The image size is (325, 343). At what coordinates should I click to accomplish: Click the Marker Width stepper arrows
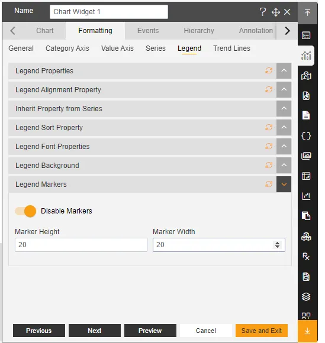(x=277, y=245)
